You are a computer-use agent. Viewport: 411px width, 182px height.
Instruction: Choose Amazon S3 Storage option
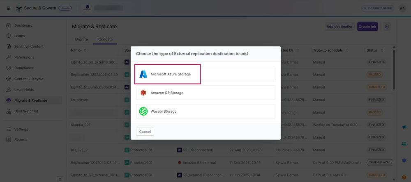tap(205, 93)
